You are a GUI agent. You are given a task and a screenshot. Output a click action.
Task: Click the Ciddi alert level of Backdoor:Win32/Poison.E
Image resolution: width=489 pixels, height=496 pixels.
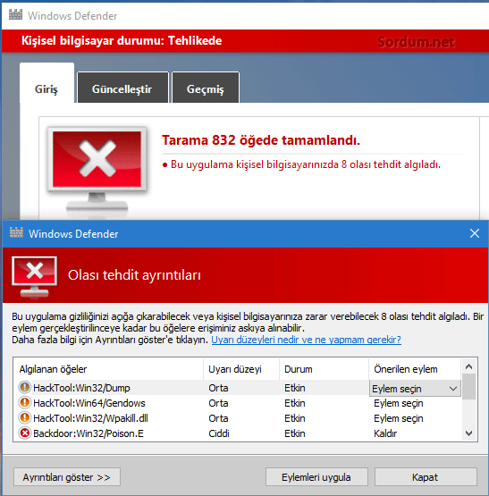219,433
